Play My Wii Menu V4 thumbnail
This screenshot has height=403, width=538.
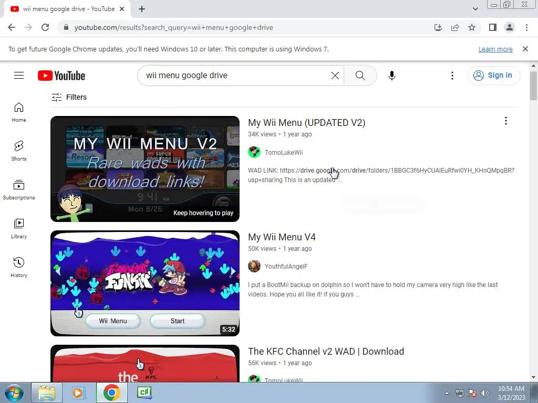(145, 283)
